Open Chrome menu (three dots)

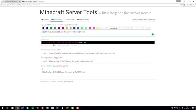pyautogui.click(x=194, y=5)
